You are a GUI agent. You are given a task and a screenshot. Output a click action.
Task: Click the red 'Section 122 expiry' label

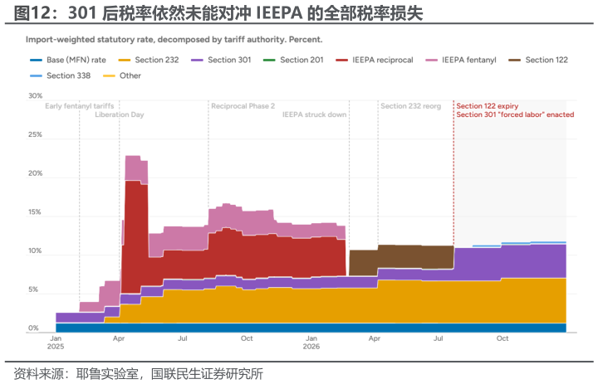pyautogui.click(x=488, y=106)
